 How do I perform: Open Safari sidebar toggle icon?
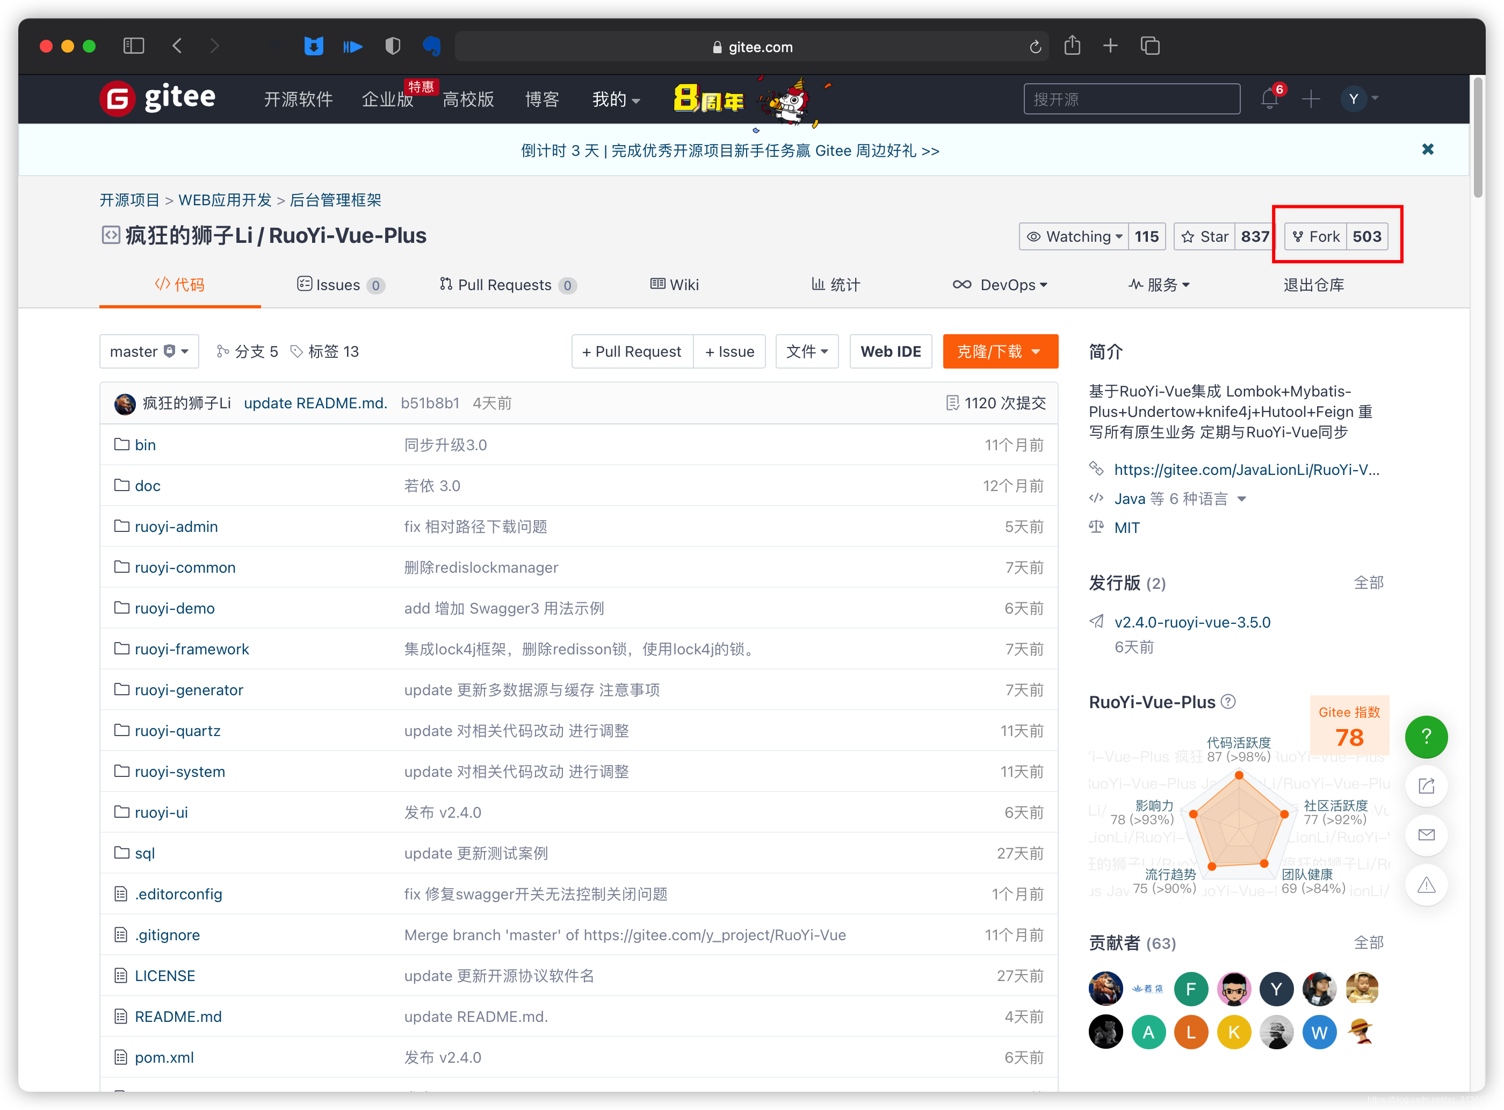[x=134, y=46]
